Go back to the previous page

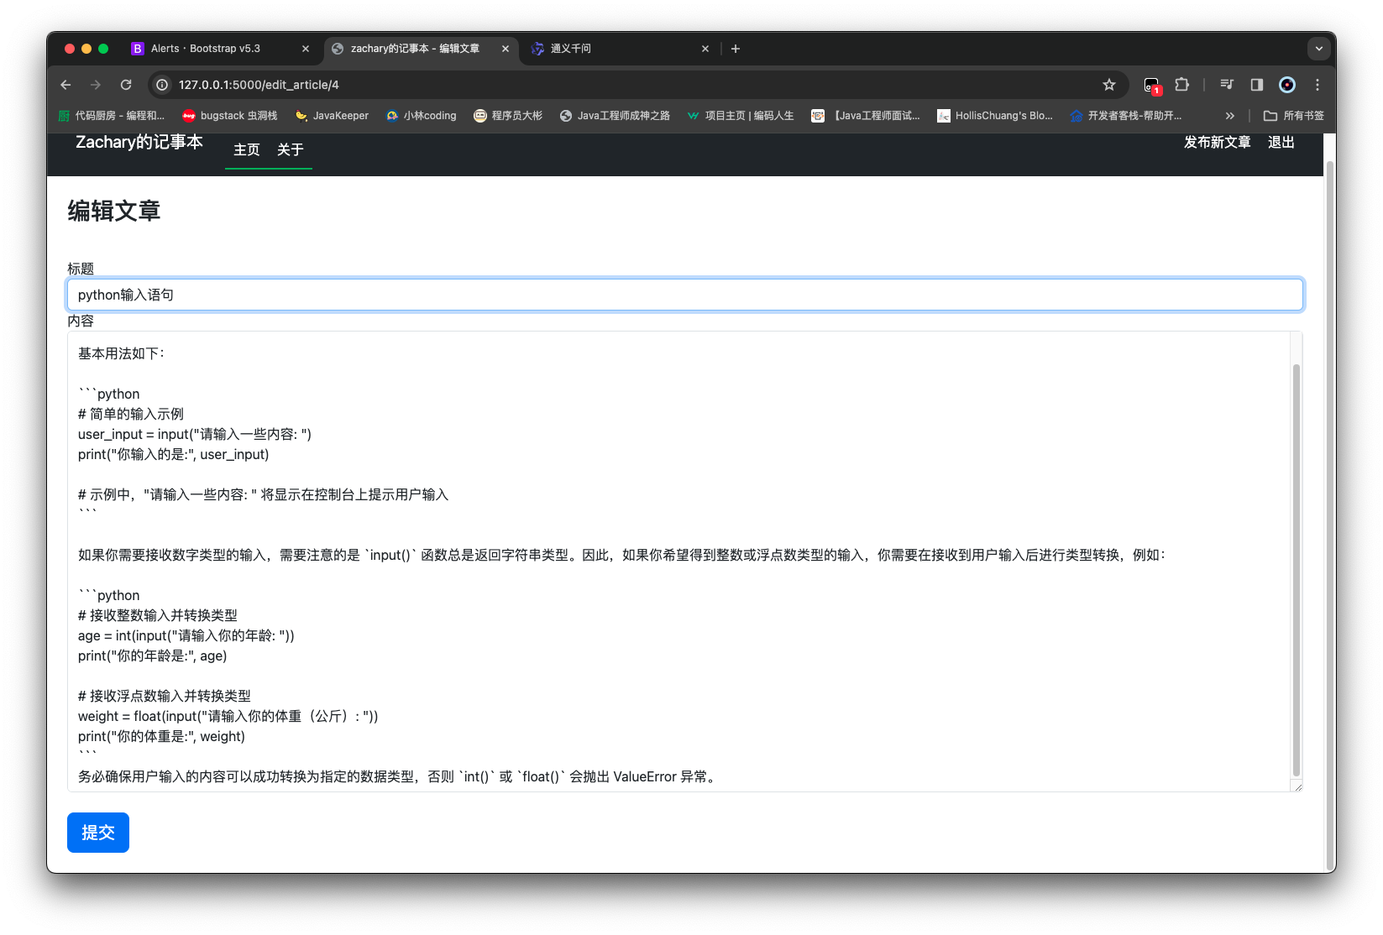[x=65, y=85]
